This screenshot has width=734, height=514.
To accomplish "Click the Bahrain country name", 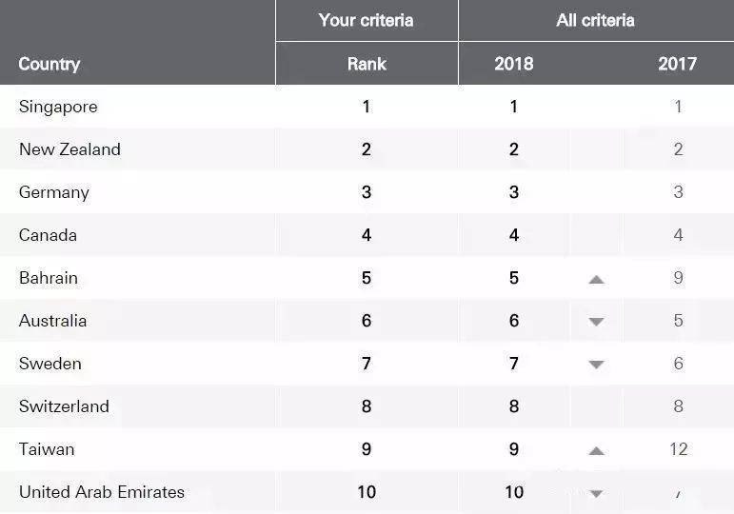I will point(49,278).
